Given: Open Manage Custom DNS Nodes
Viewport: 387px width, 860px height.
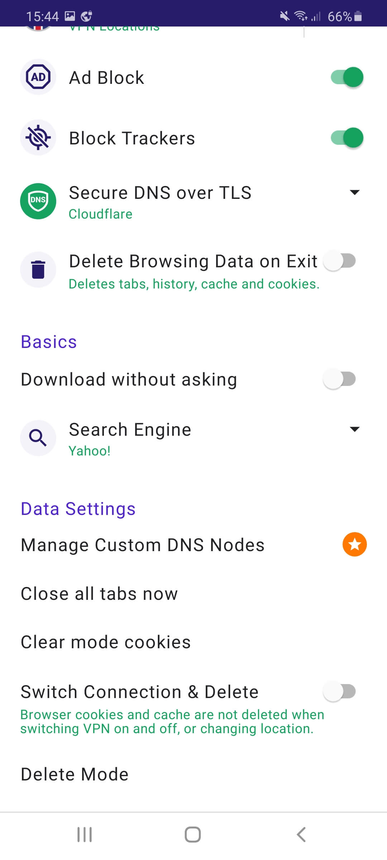Looking at the screenshot, I should click(143, 545).
